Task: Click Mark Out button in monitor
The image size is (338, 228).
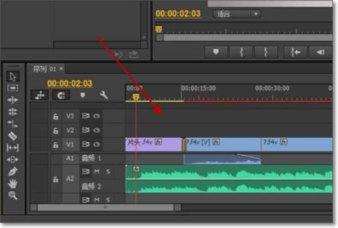Action: point(266,52)
